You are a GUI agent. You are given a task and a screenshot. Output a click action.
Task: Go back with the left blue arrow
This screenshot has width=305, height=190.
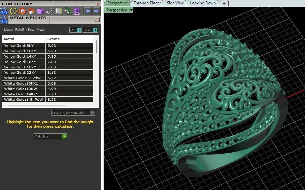88,11
